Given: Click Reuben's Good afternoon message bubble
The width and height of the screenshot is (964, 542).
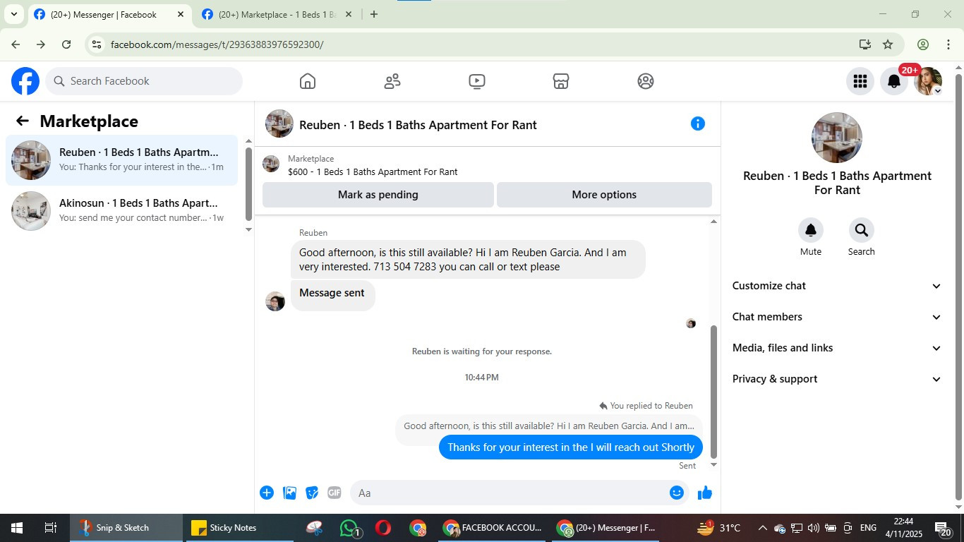Looking at the screenshot, I should (468, 260).
